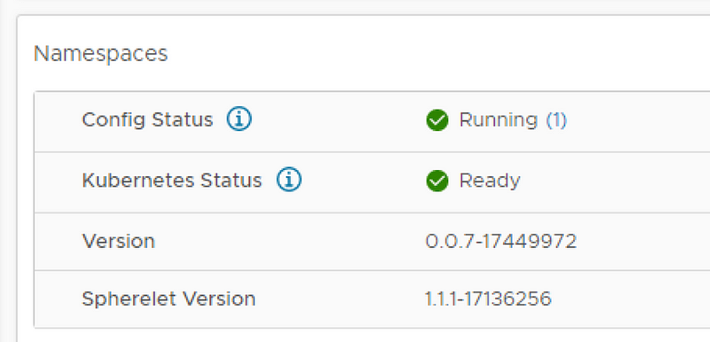Open the Config Status info icon
Screen dimensions: 710x342
pos(239,120)
